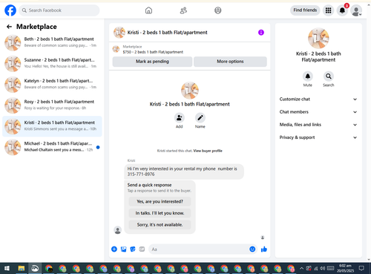This screenshot has height=274, width=371.
Task: Send quick reply 'In talks. I'll let you know.'
Action: tap(160, 213)
